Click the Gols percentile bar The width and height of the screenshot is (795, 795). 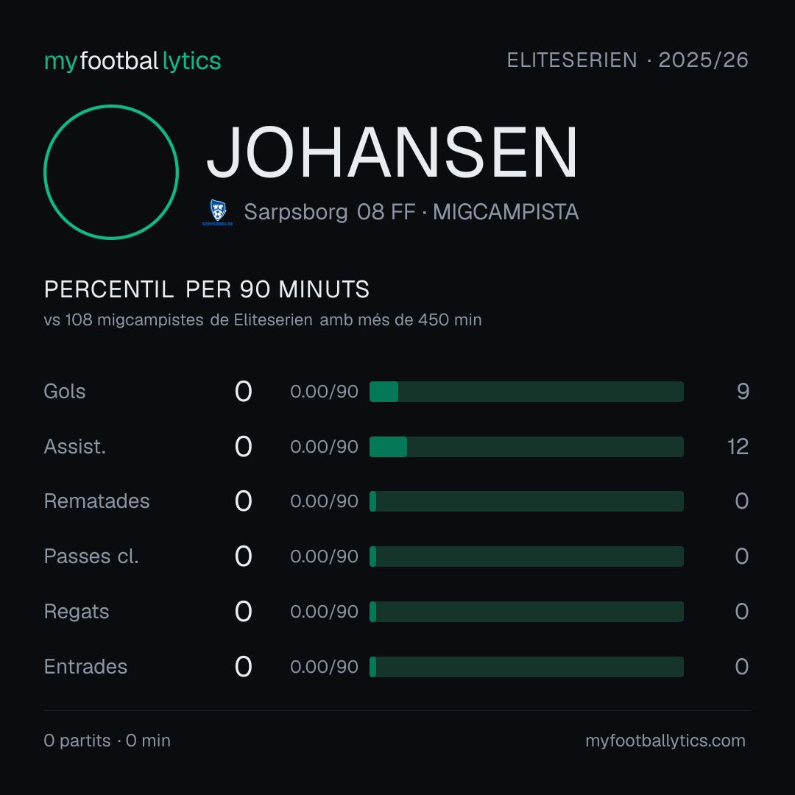[x=526, y=392]
